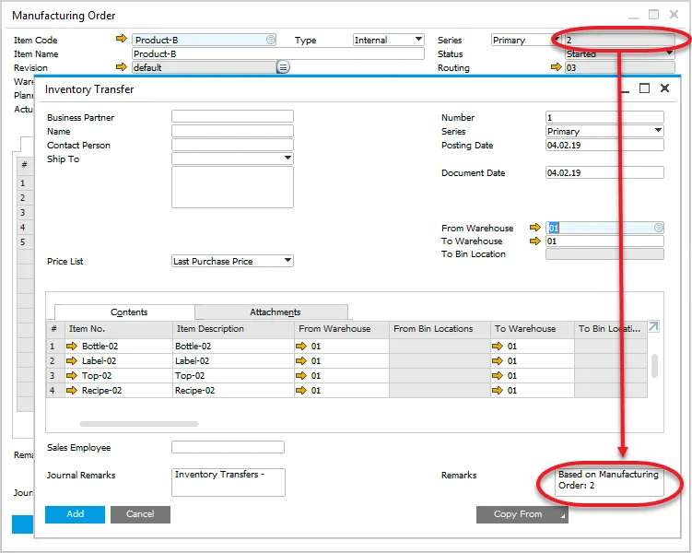Select the Contents tab

pyautogui.click(x=128, y=312)
